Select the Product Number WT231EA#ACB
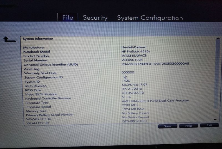The image size is (222, 149). [134, 56]
